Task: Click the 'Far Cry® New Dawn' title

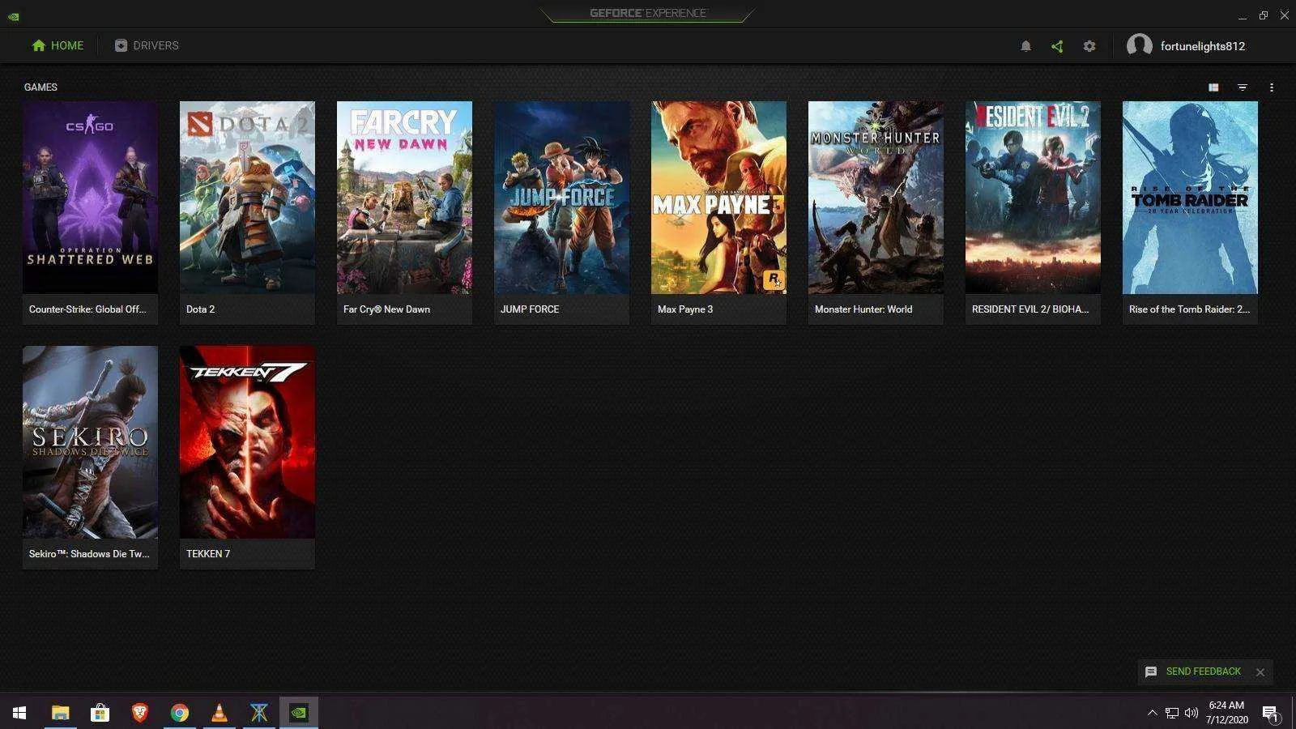Action: point(386,309)
